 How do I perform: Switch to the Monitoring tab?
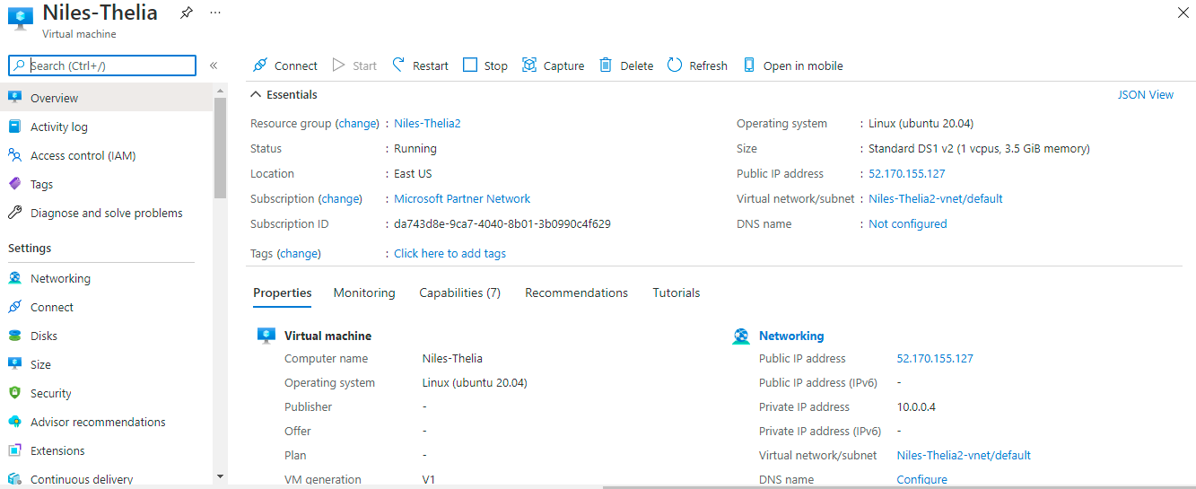(364, 293)
